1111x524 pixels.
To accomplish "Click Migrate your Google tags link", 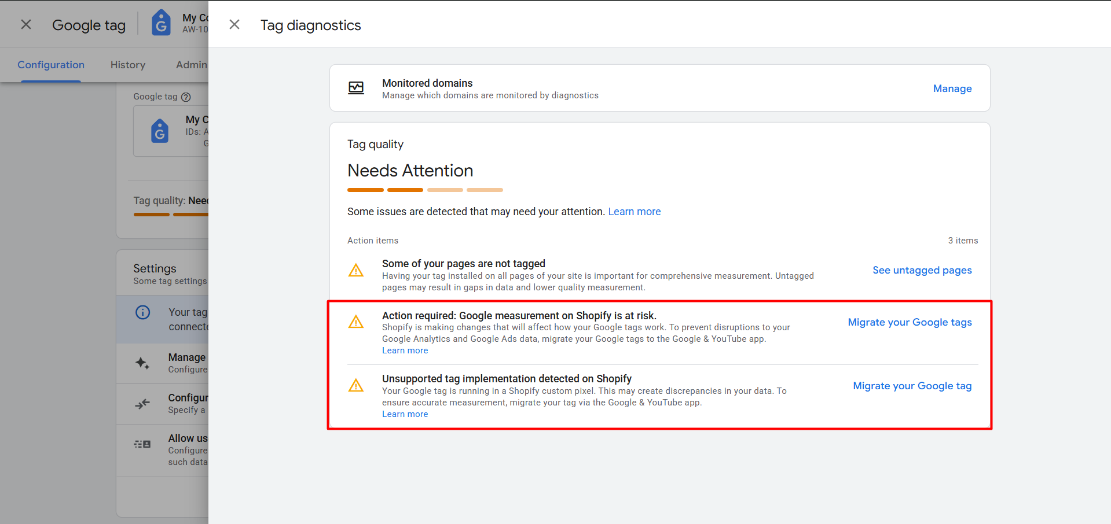I will (910, 322).
